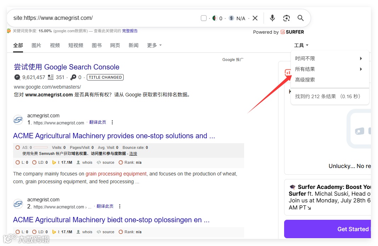Expand the 时间不限 time filter
The height and width of the screenshot is (246, 378).
tap(330, 58)
